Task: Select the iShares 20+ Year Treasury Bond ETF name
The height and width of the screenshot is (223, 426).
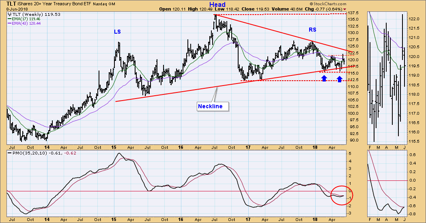Action: [x=55, y=4]
